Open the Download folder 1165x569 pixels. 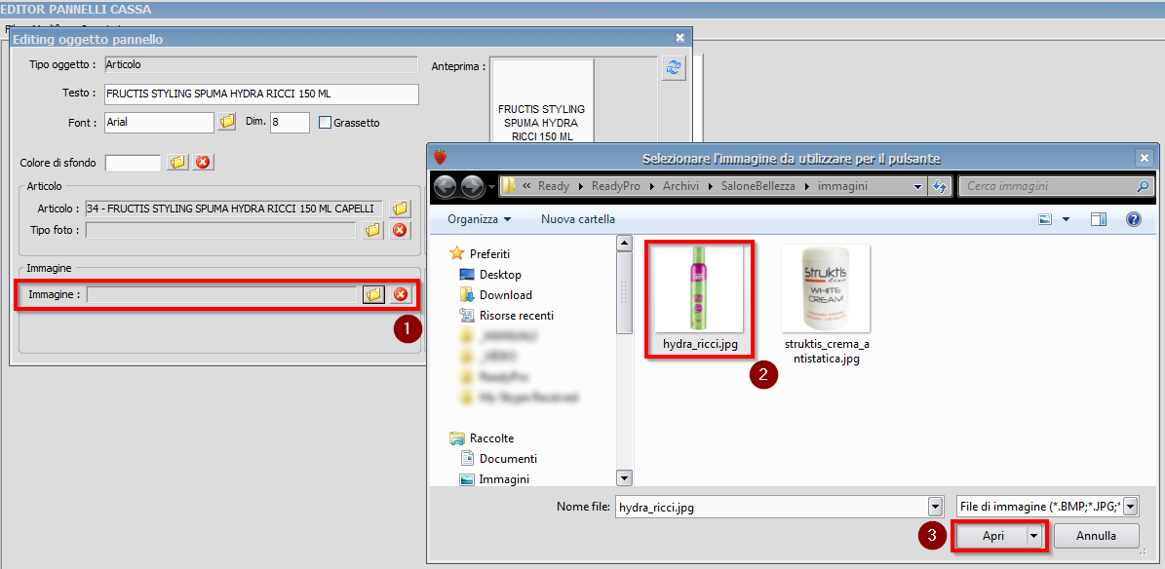click(x=505, y=295)
